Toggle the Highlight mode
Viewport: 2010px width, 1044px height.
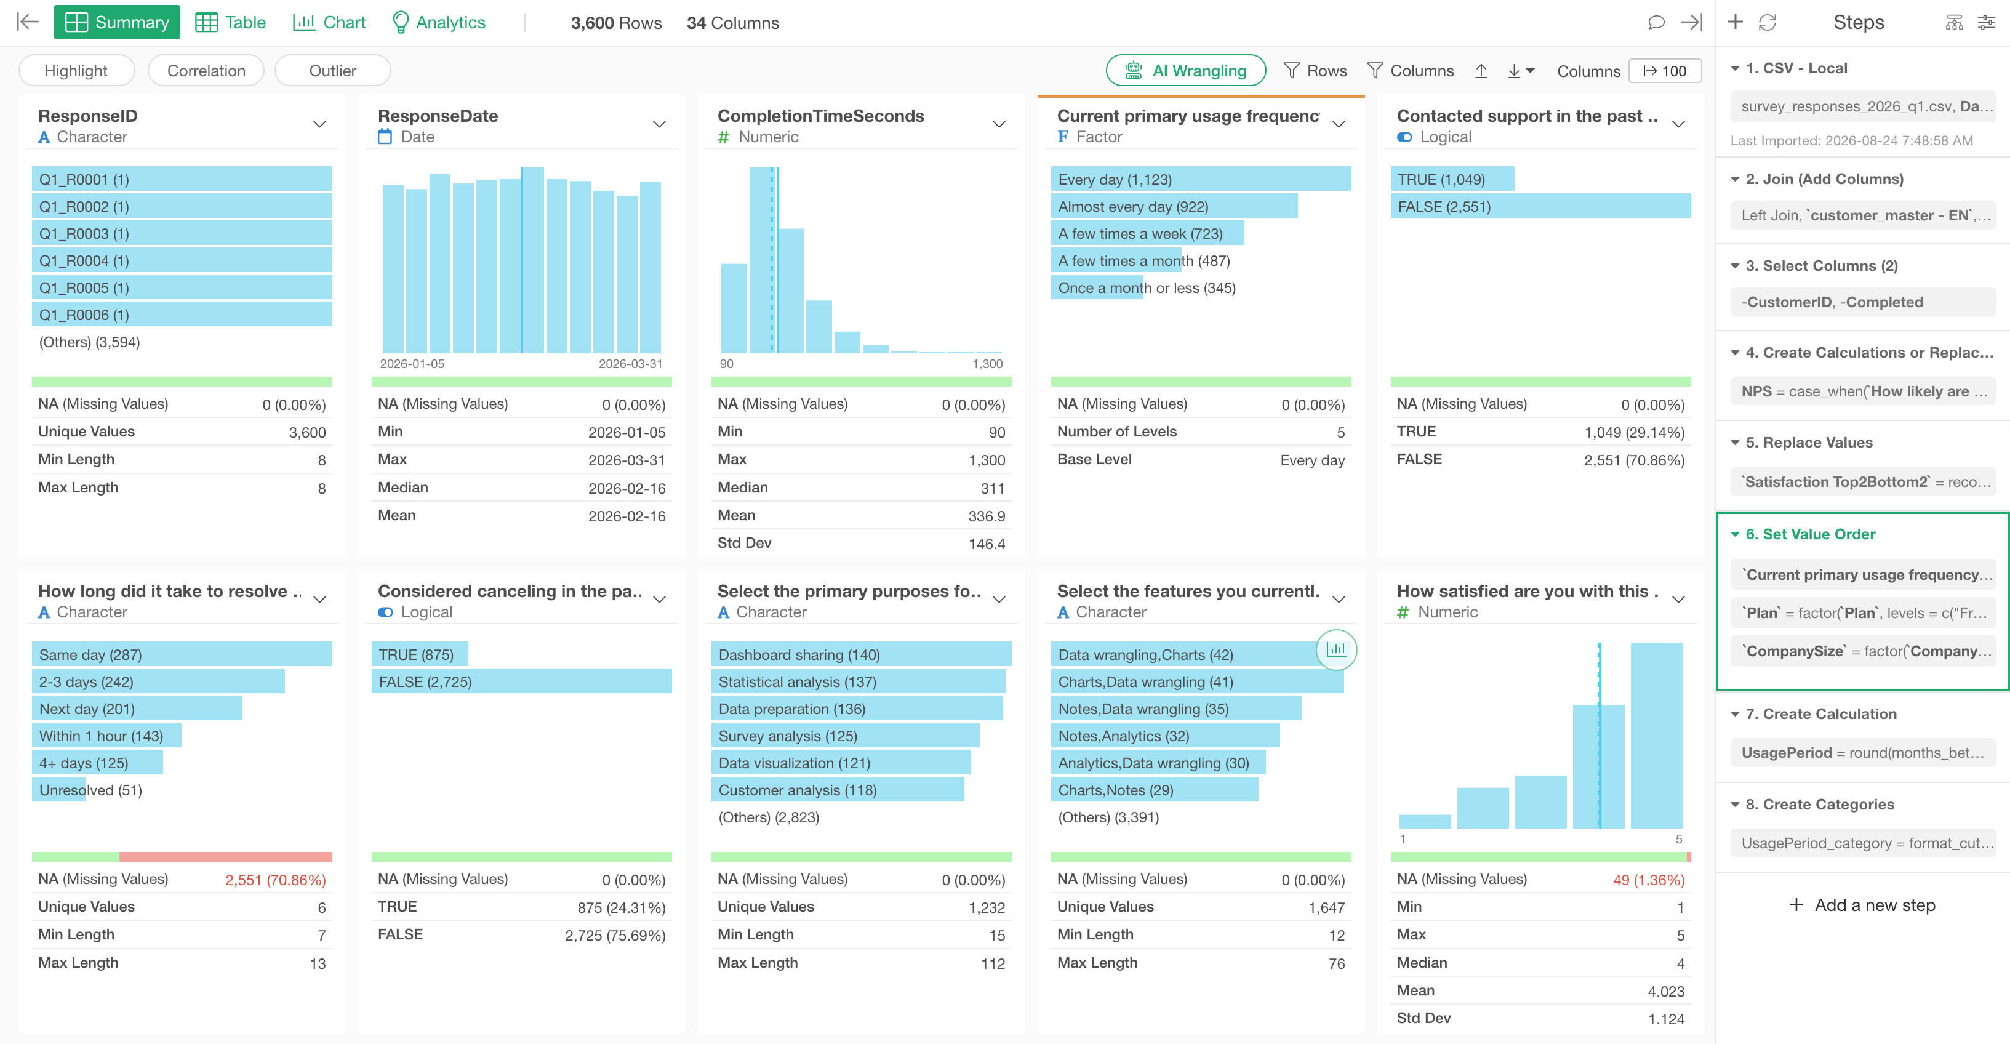tap(76, 70)
